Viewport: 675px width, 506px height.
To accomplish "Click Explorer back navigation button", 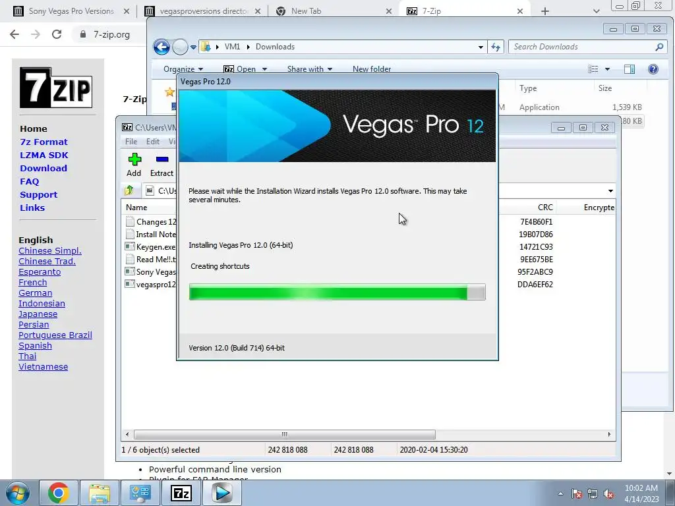I will [x=162, y=47].
